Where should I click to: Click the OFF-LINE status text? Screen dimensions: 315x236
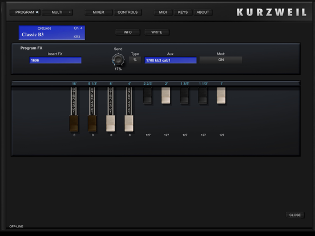point(17,226)
